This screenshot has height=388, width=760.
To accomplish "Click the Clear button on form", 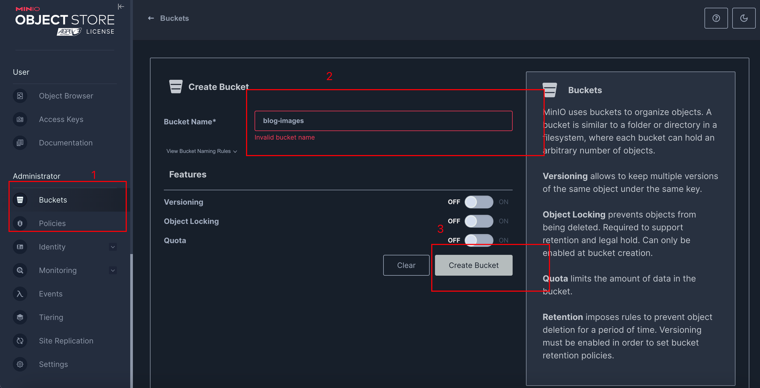I will pyautogui.click(x=406, y=265).
